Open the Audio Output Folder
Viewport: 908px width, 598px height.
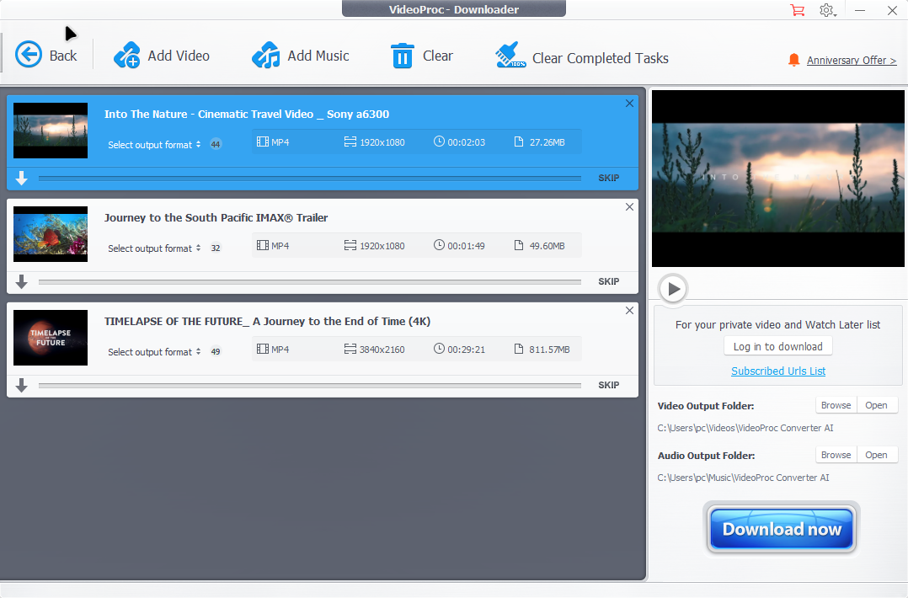point(876,455)
